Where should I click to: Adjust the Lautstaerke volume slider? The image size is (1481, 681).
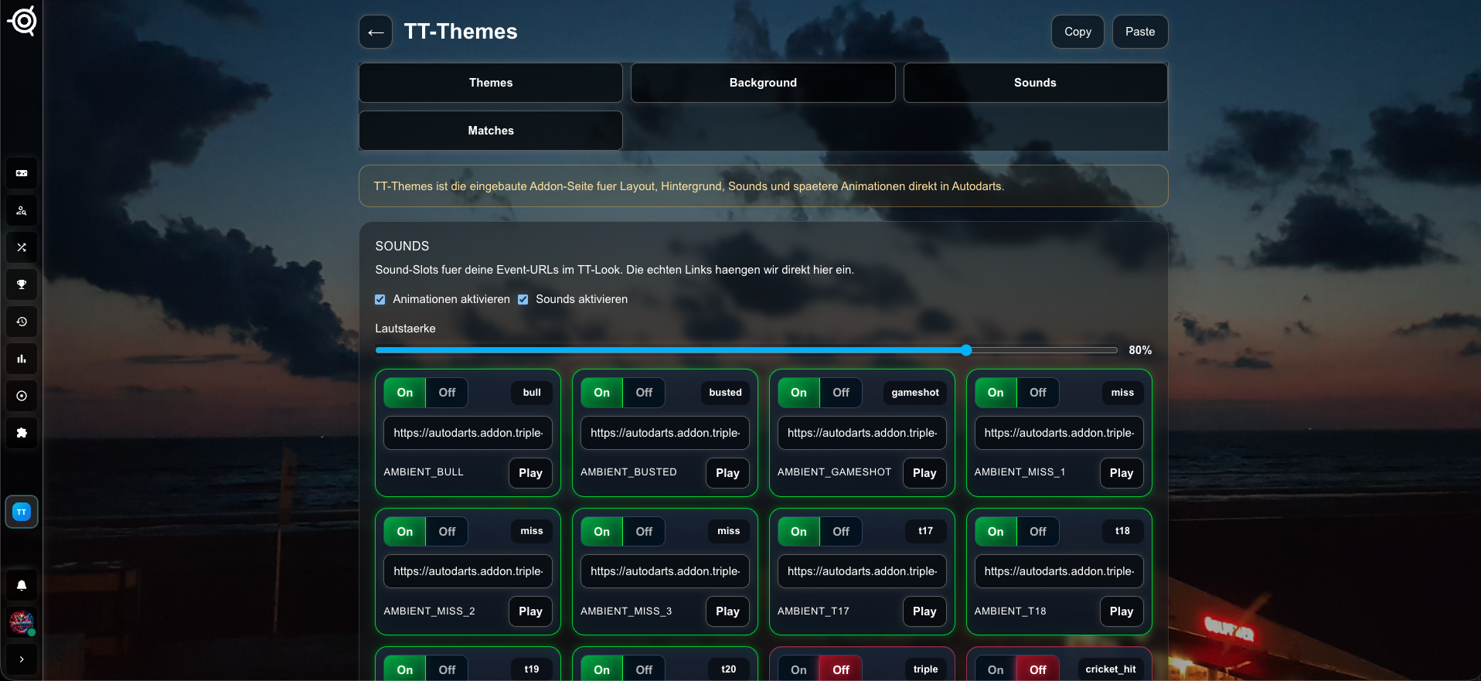point(747,350)
